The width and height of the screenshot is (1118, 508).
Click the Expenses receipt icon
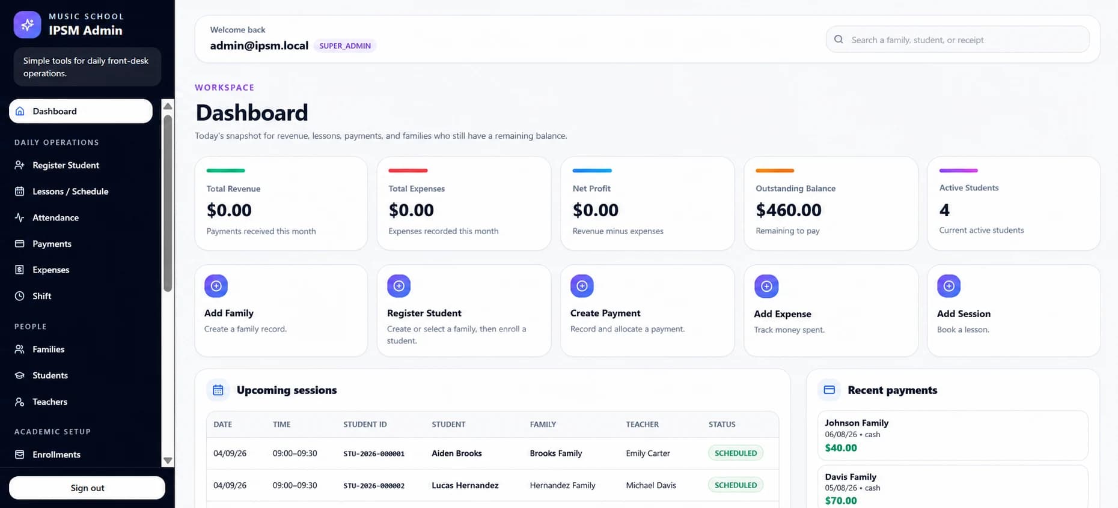20,270
